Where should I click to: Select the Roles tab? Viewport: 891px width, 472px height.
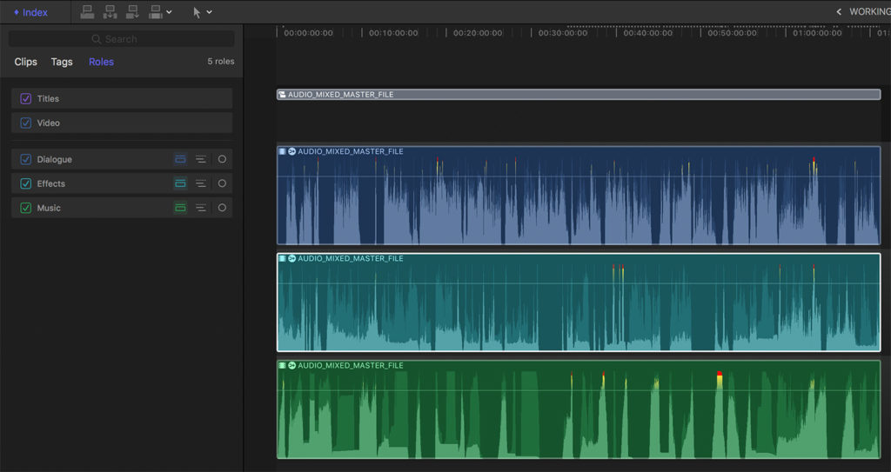coord(101,62)
